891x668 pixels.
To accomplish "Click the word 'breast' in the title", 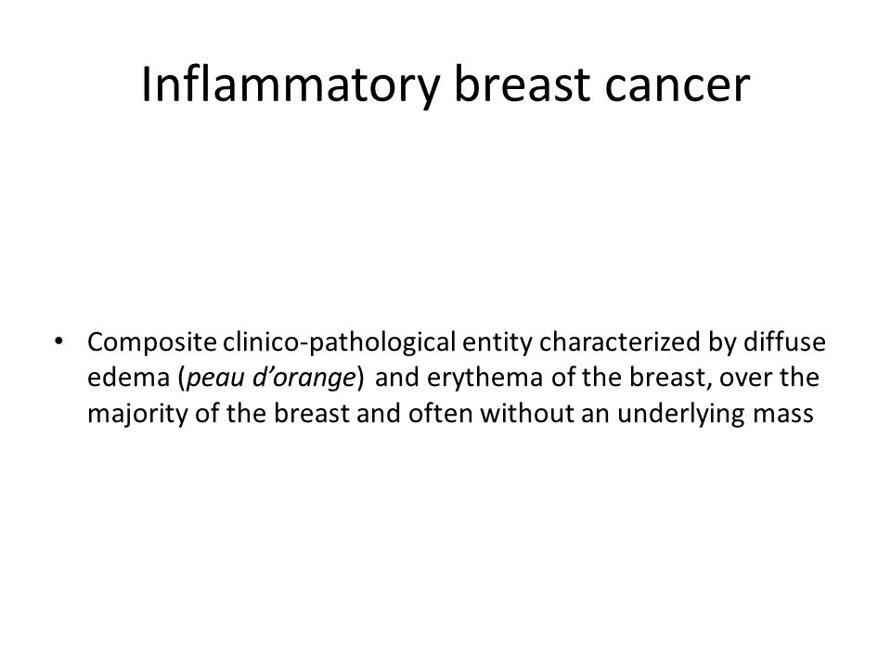I will click(x=523, y=85).
